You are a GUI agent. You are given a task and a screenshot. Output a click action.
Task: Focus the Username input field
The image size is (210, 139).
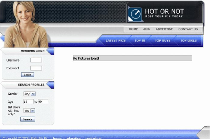pyautogui.click(x=36, y=60)
